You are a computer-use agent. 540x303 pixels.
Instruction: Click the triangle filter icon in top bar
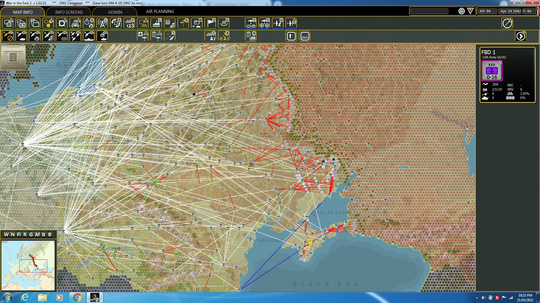[x=470, y=11]
